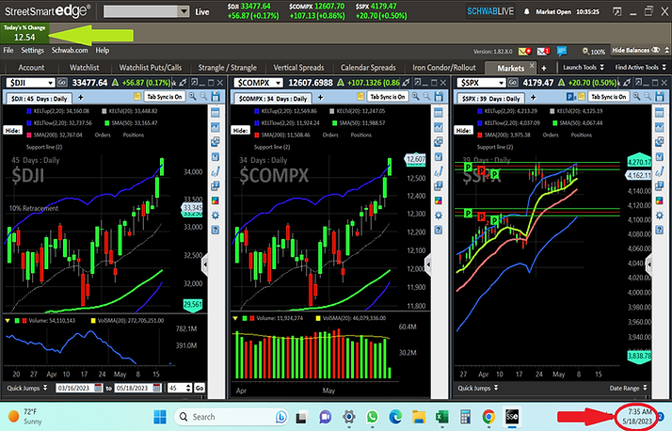The width and height of the screenshot is (672, 431).
Task: Open the blue chat message icon
Action: point(562,52)
